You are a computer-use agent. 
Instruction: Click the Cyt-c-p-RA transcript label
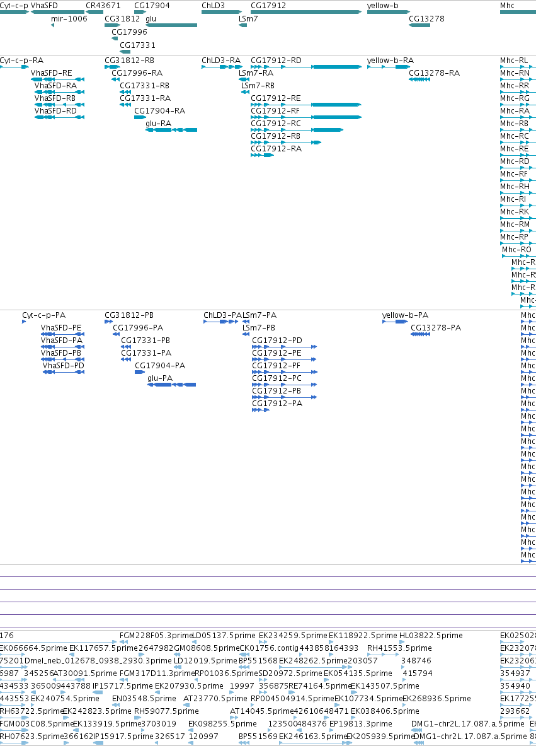tap(21, 61)
